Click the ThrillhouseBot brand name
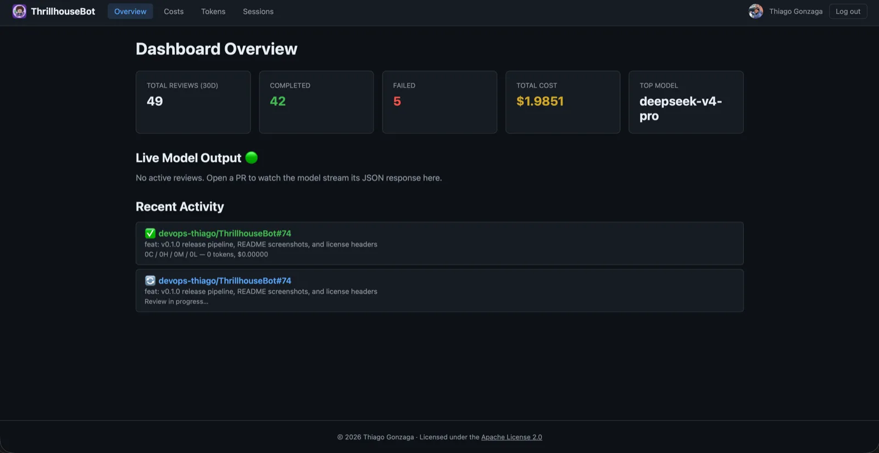Screen dimensions: 879x453 point(63,12)
